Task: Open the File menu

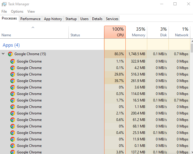Action: (4, 12)
